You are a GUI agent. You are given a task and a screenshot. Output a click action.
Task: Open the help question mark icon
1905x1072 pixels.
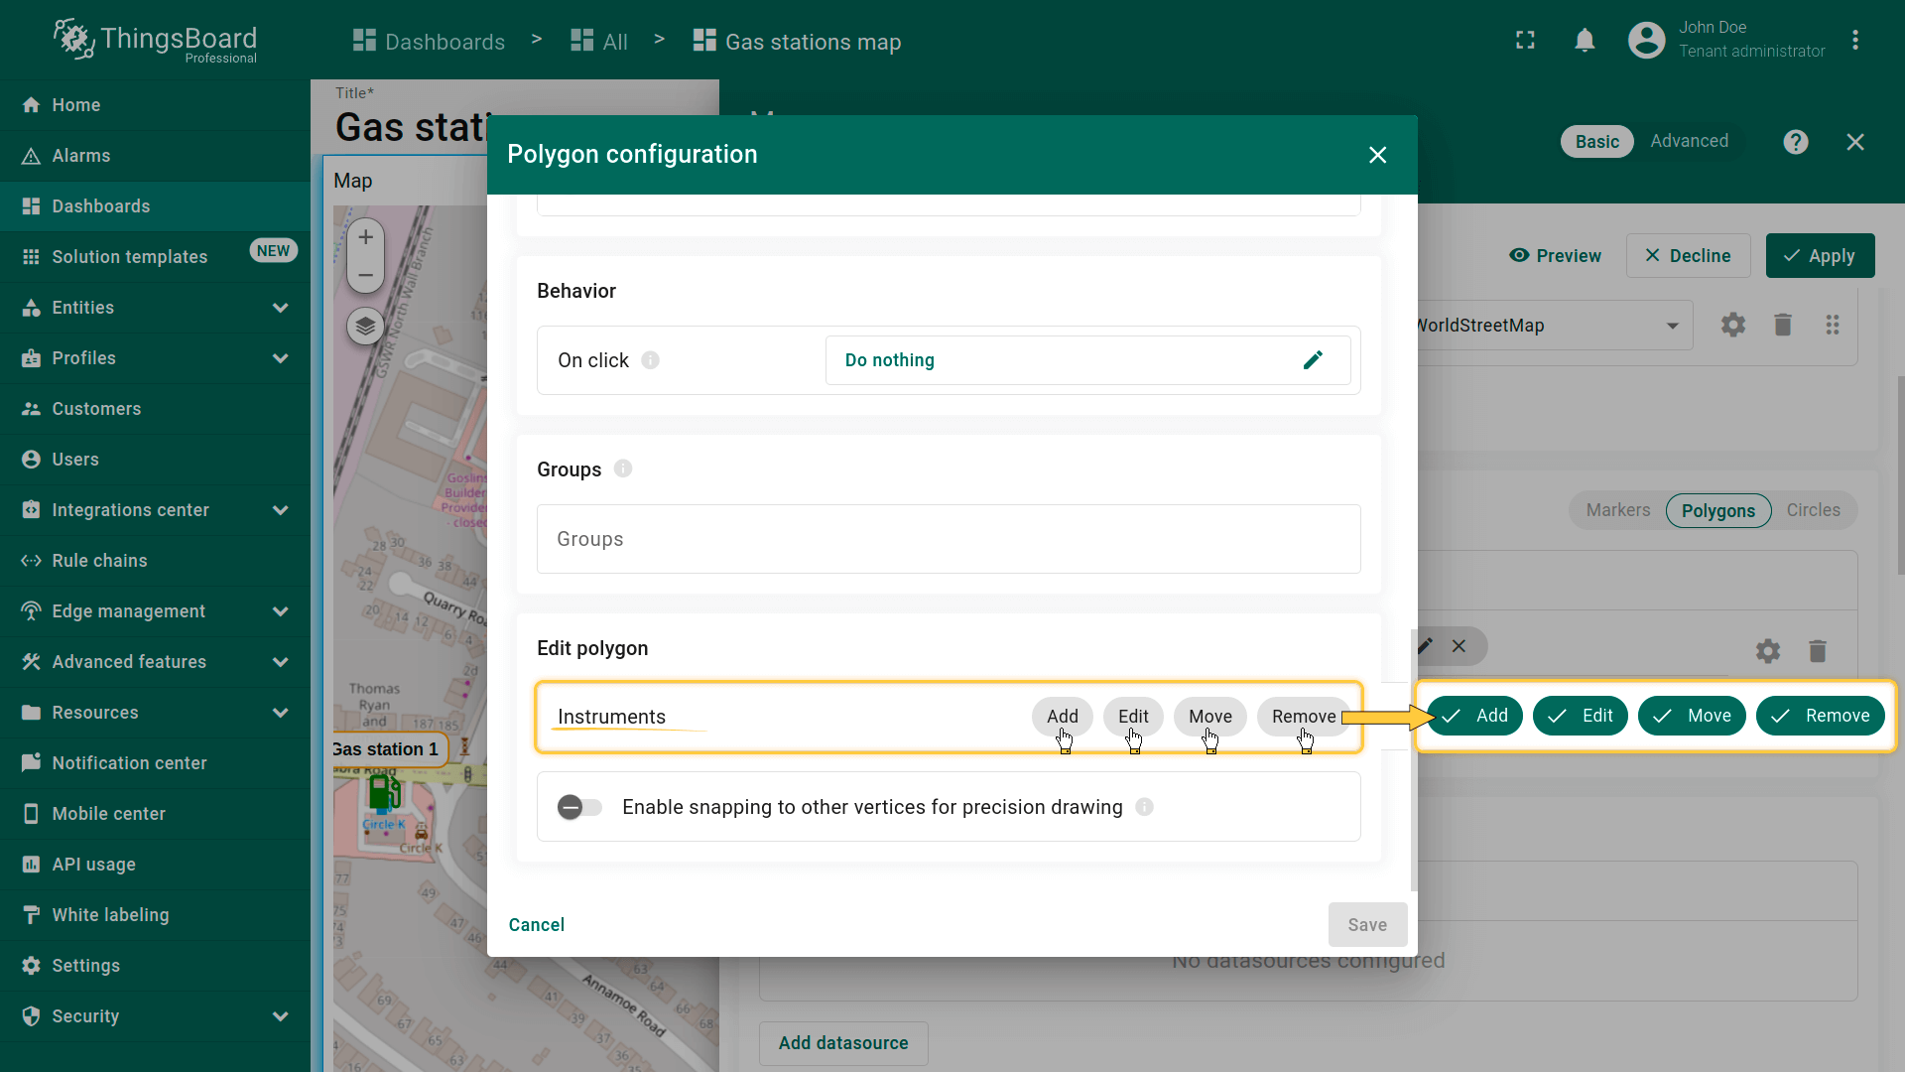pos(1795,142)
